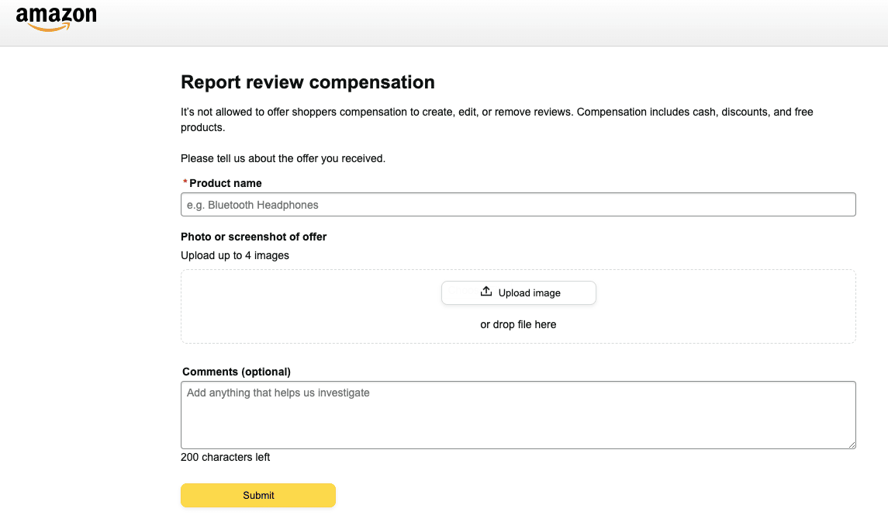Click the upload arrow icon
888x526 pixels.
click(486, 292)
